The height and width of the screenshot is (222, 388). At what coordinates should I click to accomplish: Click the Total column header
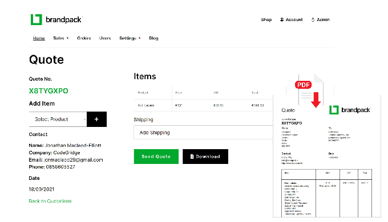(x=255, y=93)
